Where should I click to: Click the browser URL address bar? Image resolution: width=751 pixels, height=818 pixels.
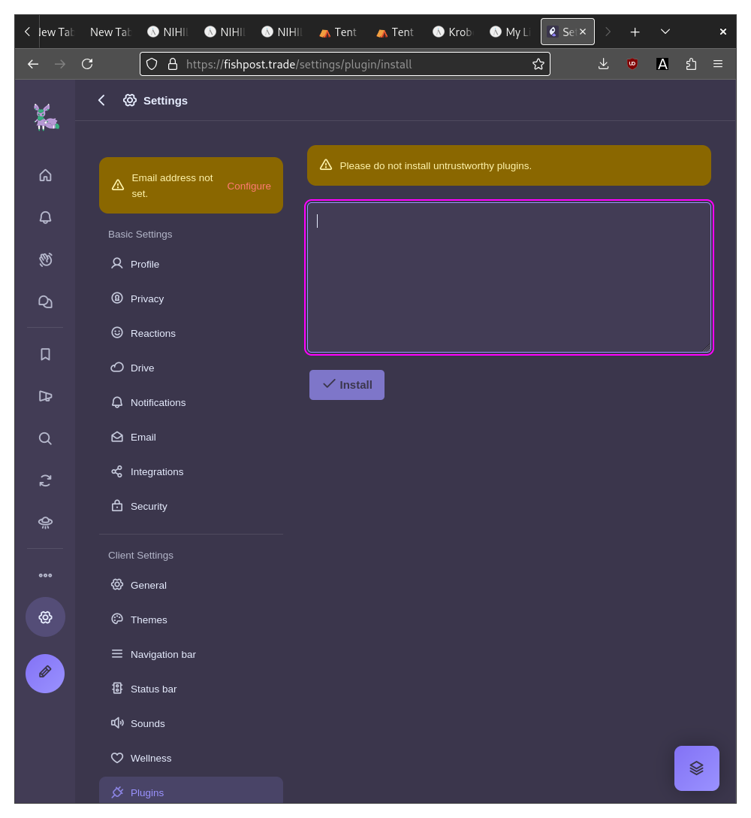click(x=345, y=64)
